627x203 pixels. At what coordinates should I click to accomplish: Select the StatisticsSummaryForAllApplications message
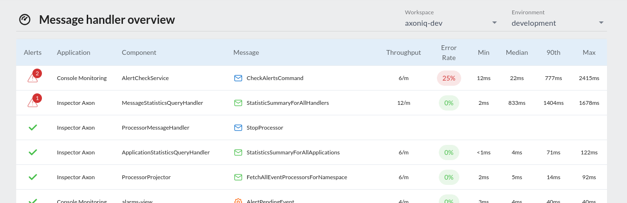click(x=293, y=152)
